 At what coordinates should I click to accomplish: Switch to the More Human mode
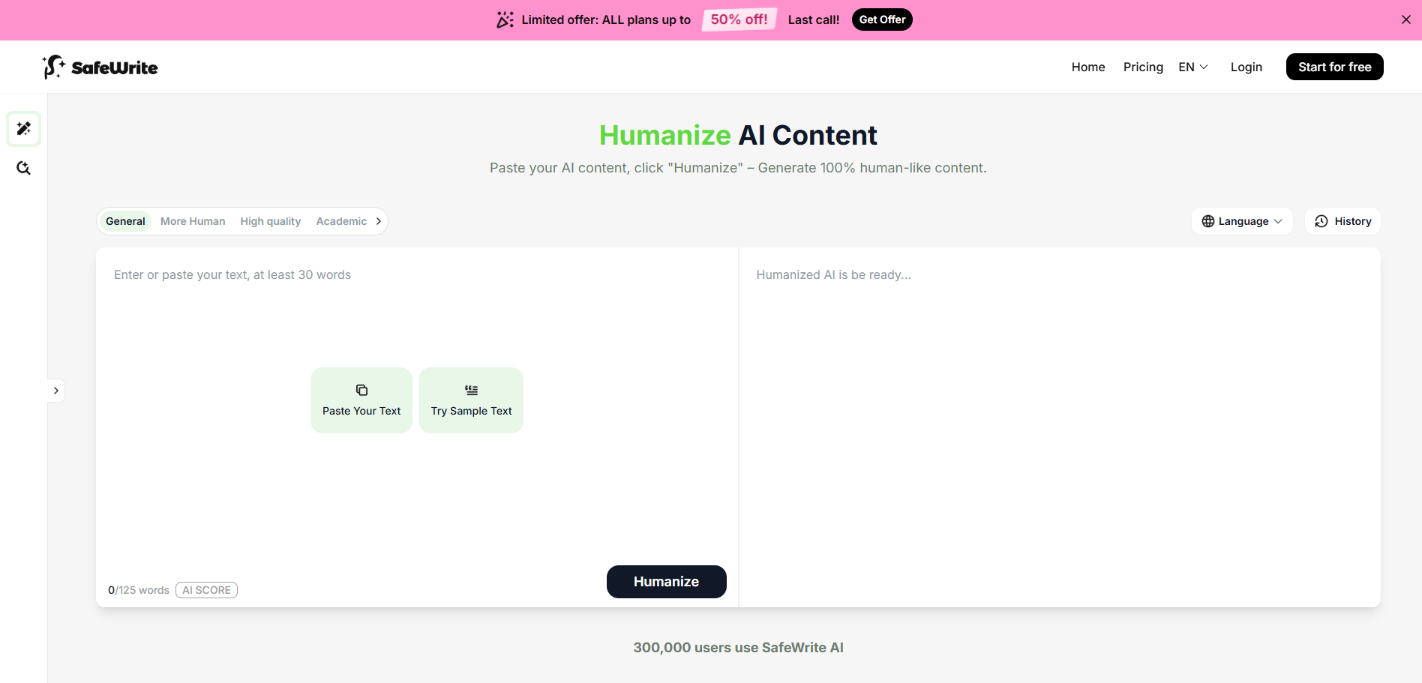tap(193, 221)
